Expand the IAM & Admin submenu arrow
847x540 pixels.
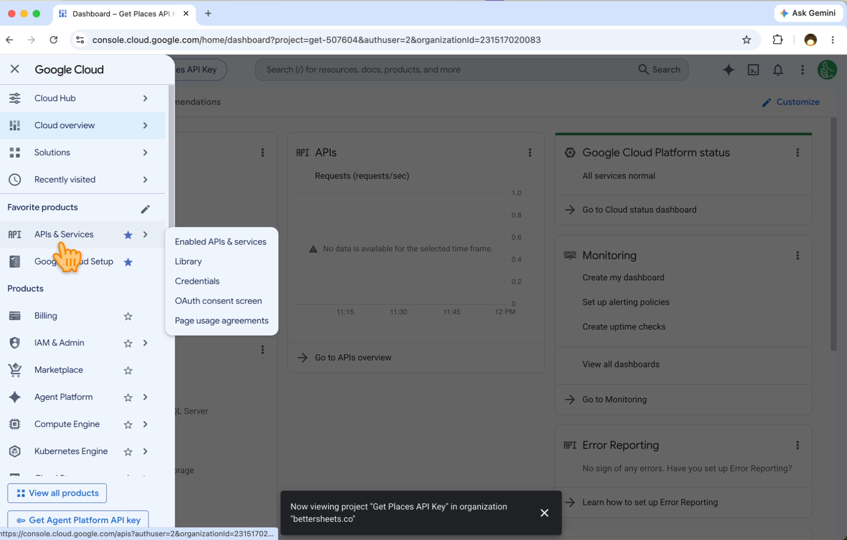coord(145,343)
